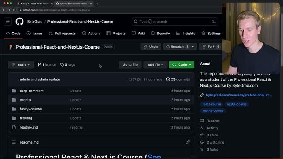
Task: Click the tag icon next to 0 tags
Action: [62, 65]
